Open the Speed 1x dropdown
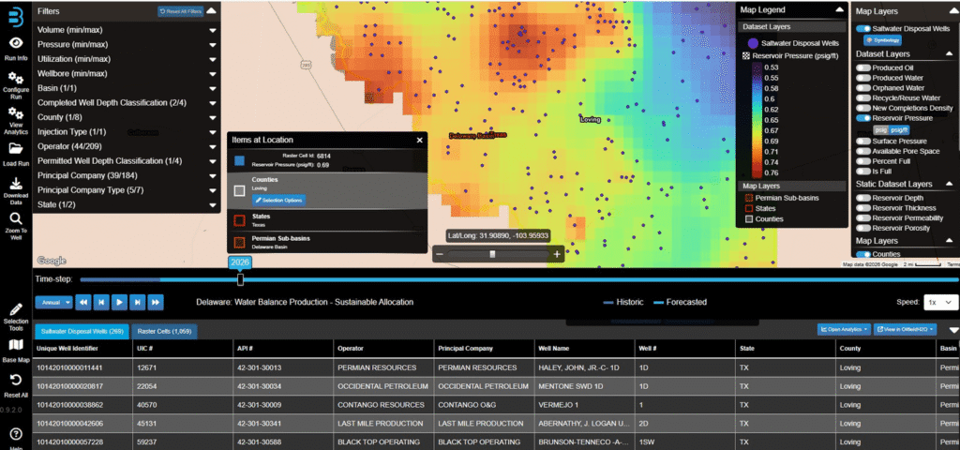 click(x=940, y=303)
